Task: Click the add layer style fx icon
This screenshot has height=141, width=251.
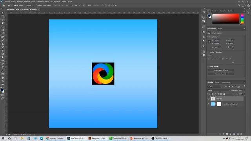Action: tap(224, 134)
